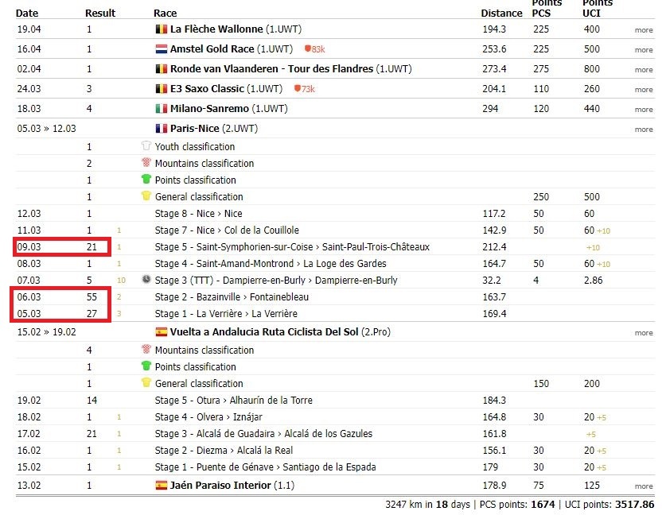The height and width of the screenshot is (515, 666).
Task: Click the Spanish flag beside Jaén Paraiso Interior
Action: pos(161,486)
